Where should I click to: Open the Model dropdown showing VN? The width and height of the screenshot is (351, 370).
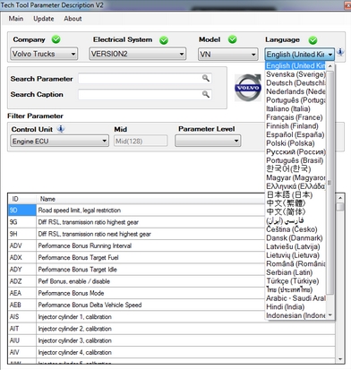click(x=228, y=55)
